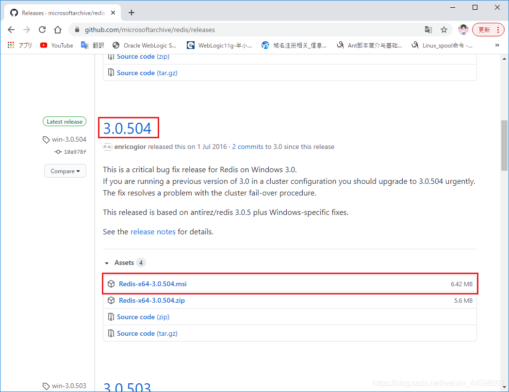Click file icon beside 3.0.504 Source code (tar.gz)
Viewport: 509px width, 392px height.
click(x=111, y=334)
